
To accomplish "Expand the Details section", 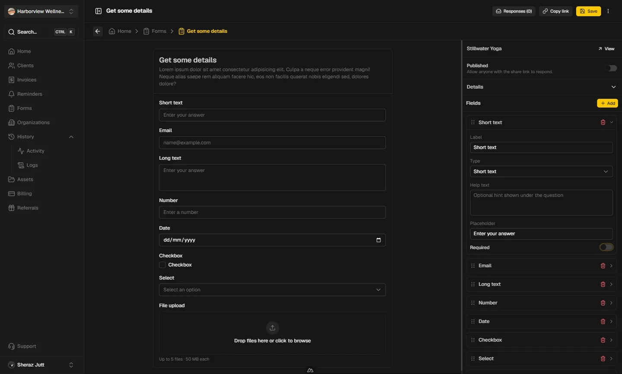I will [542, 87].
